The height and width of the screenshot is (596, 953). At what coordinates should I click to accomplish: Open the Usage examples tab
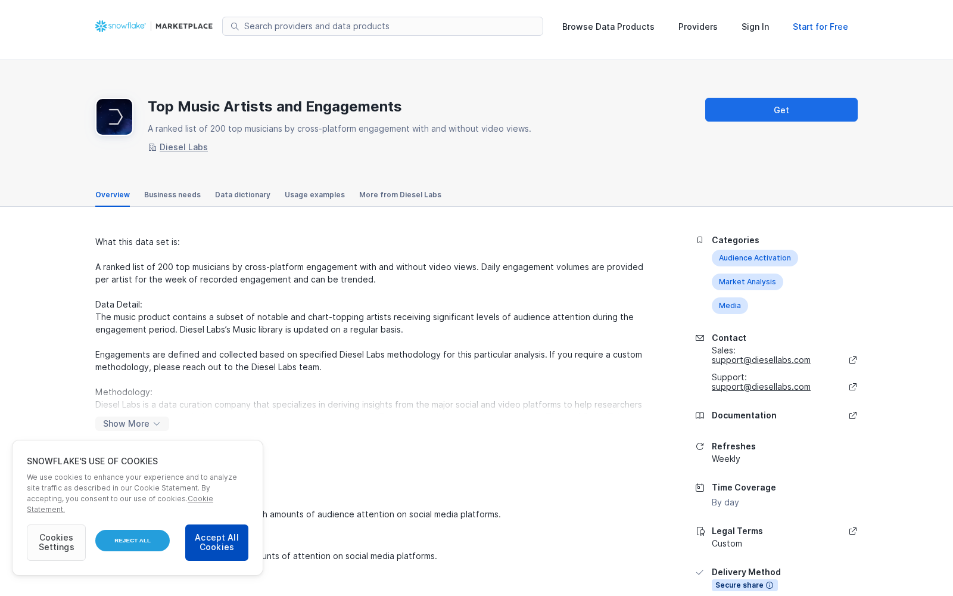point(314,195)
